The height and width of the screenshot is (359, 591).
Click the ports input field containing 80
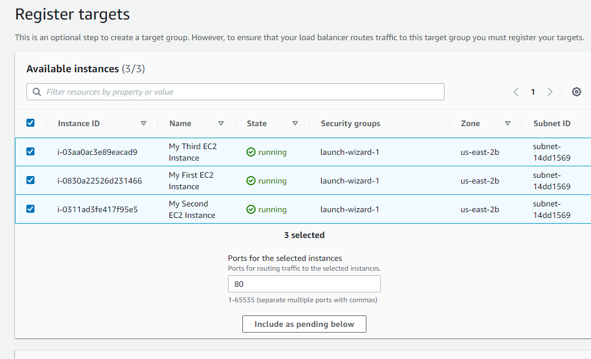pyautogui.click(x=304, y=284)
